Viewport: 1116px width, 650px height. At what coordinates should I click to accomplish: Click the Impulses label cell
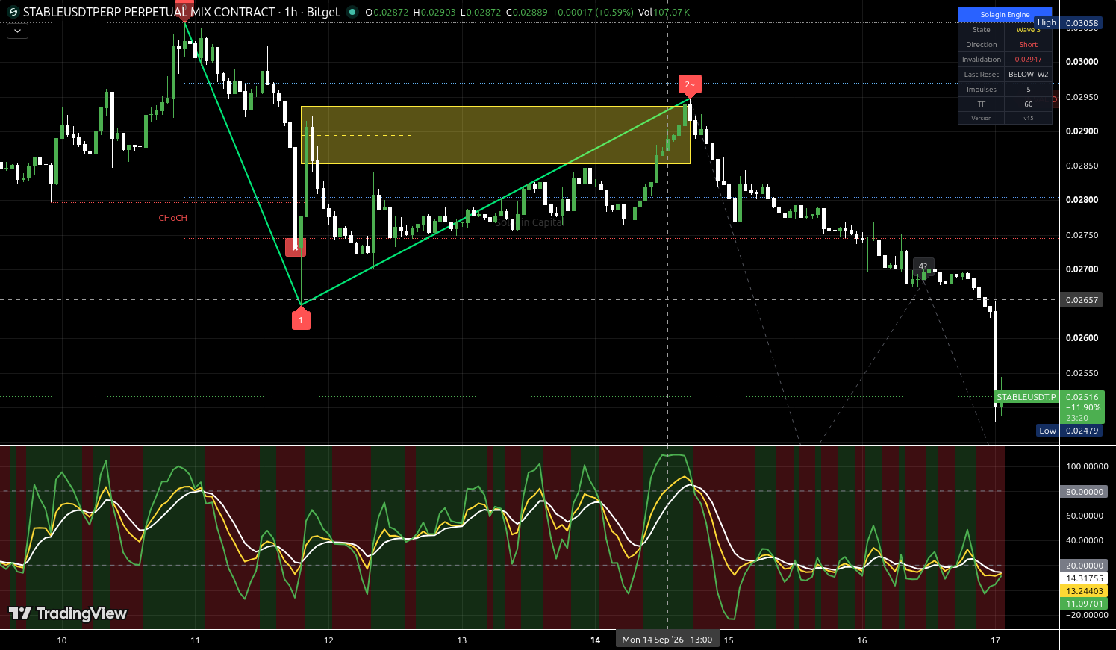click(982, 90)
